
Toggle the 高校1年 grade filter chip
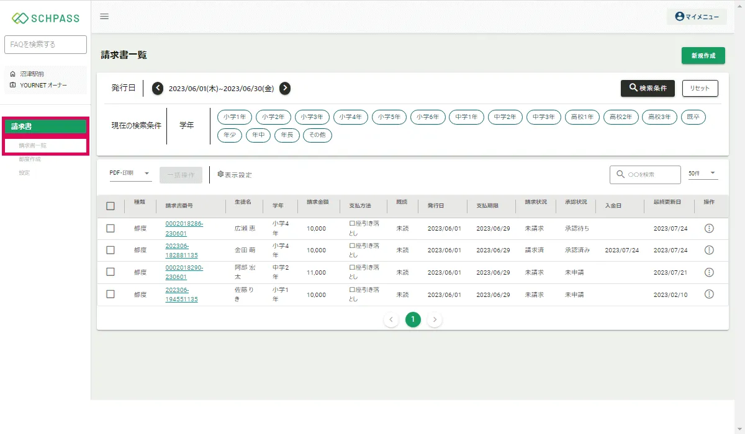point(582,117)
